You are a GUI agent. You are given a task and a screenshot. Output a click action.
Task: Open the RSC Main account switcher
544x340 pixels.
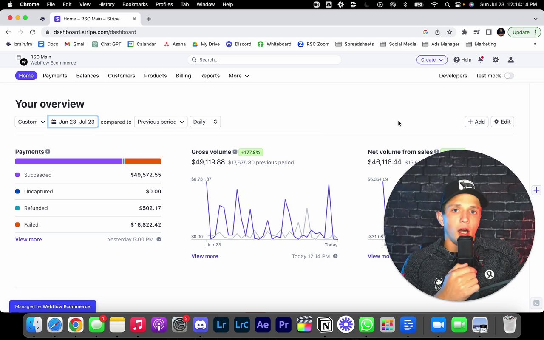[46, 60]
